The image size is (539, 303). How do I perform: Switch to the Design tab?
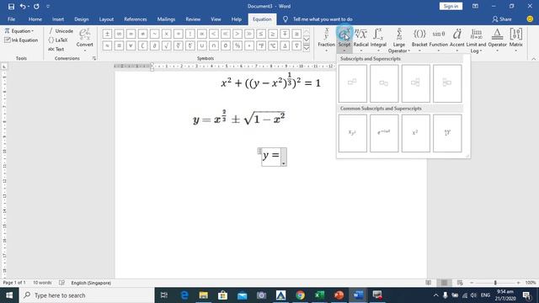[x=82, y=19]
